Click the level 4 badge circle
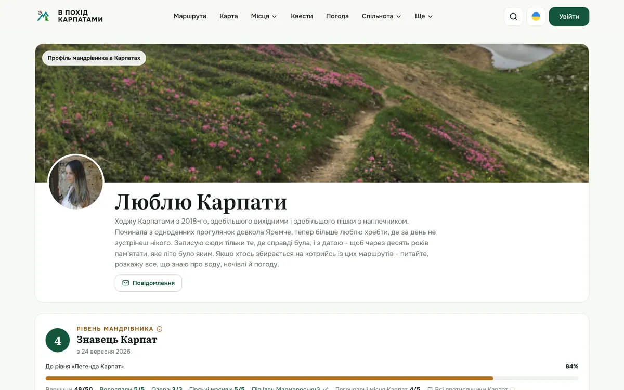Viewport: 624px width, 390px height. point(57,340)
